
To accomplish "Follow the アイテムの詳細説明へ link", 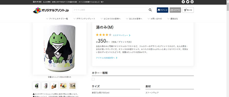I will pos(107,58).
